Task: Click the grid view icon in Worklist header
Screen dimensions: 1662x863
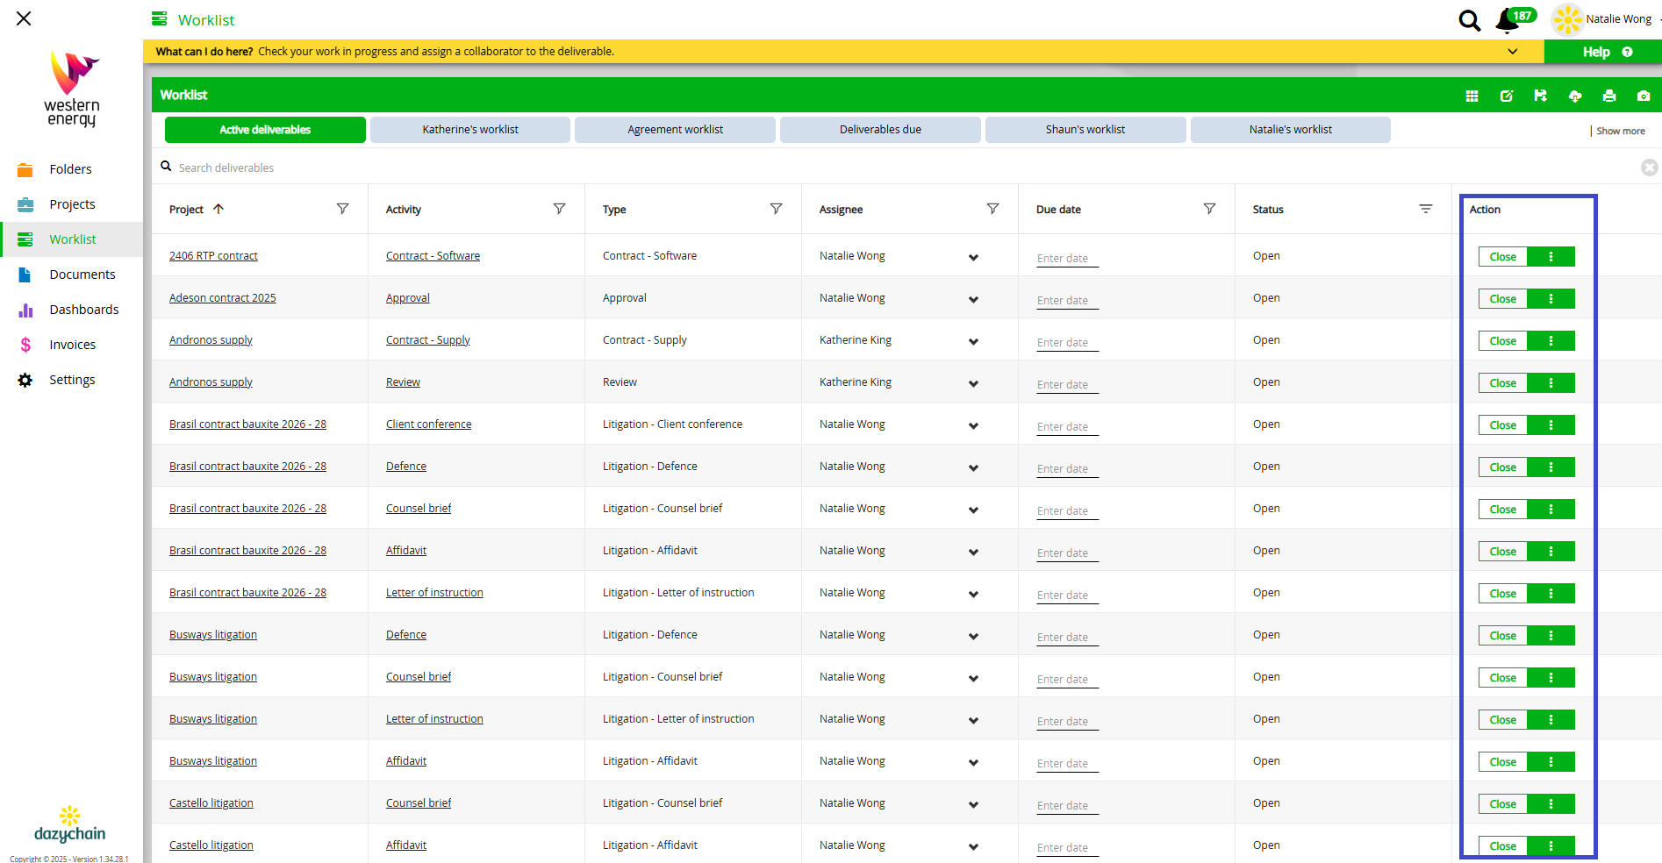Action: tap(1472, 96)
